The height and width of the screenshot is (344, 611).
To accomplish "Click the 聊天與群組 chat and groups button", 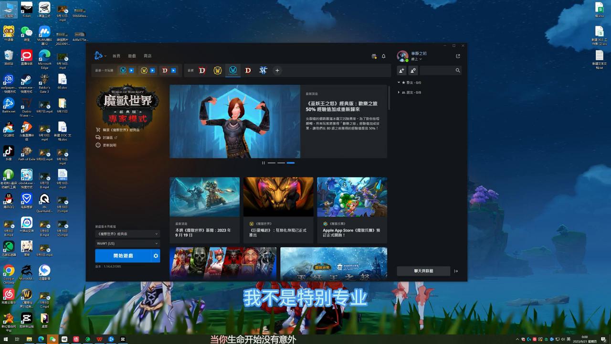I will 423,271.
